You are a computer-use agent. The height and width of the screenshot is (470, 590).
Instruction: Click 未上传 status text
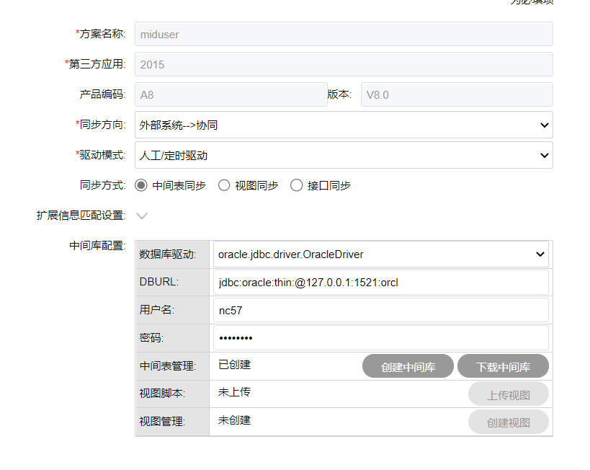(234, 392)
